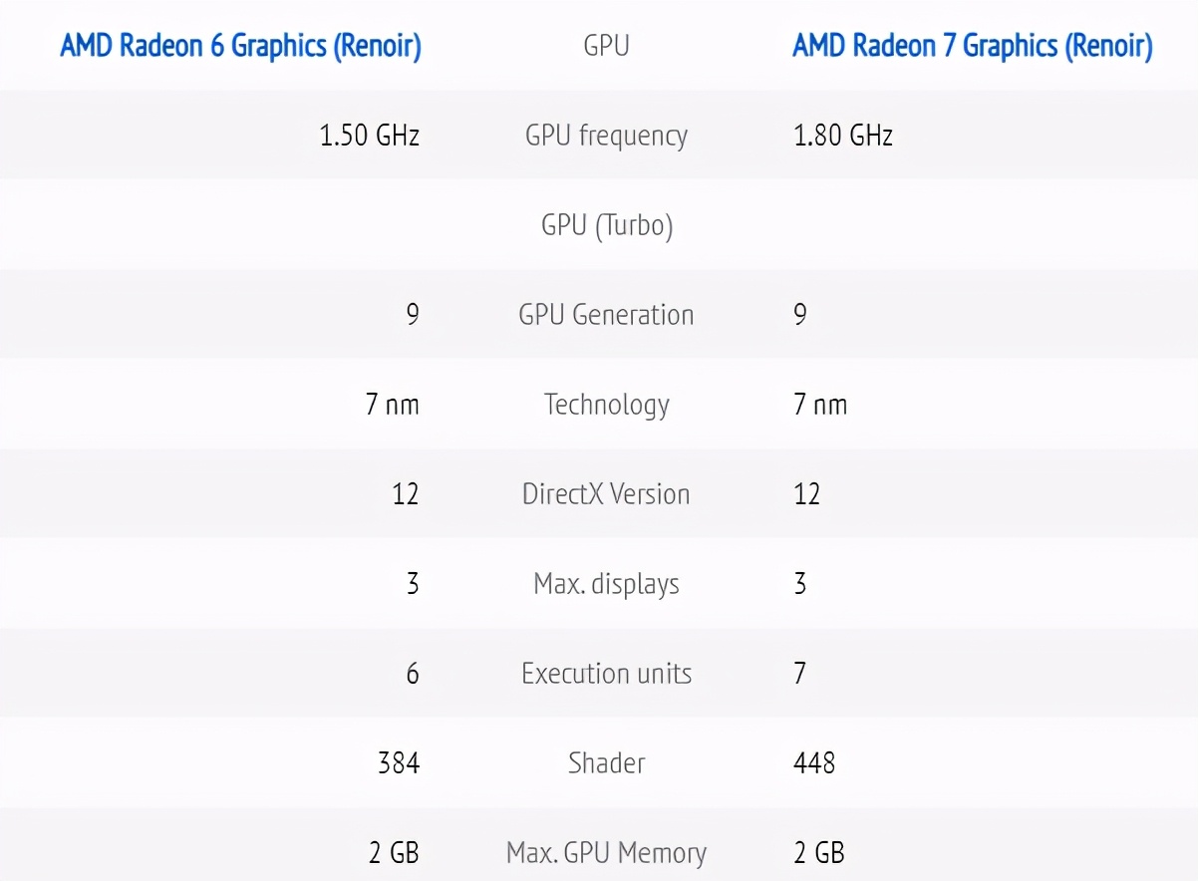Select the DirectX Version row label
Image resolution: width=1198 pixels, height=881 pixels.
pyautogui.click(x=606, y=494)
